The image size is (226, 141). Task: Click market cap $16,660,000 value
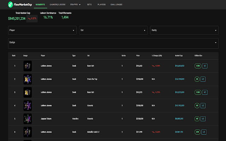coord(180,66)
